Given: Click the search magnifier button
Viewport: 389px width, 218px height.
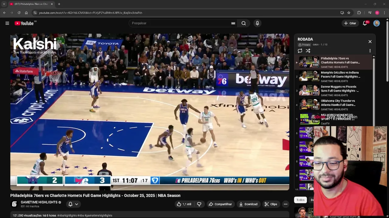Looking at the screenshot, I should click(x=243, y=23).
